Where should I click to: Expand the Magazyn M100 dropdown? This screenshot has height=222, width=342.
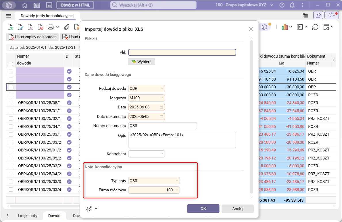(x=162, y=98)
